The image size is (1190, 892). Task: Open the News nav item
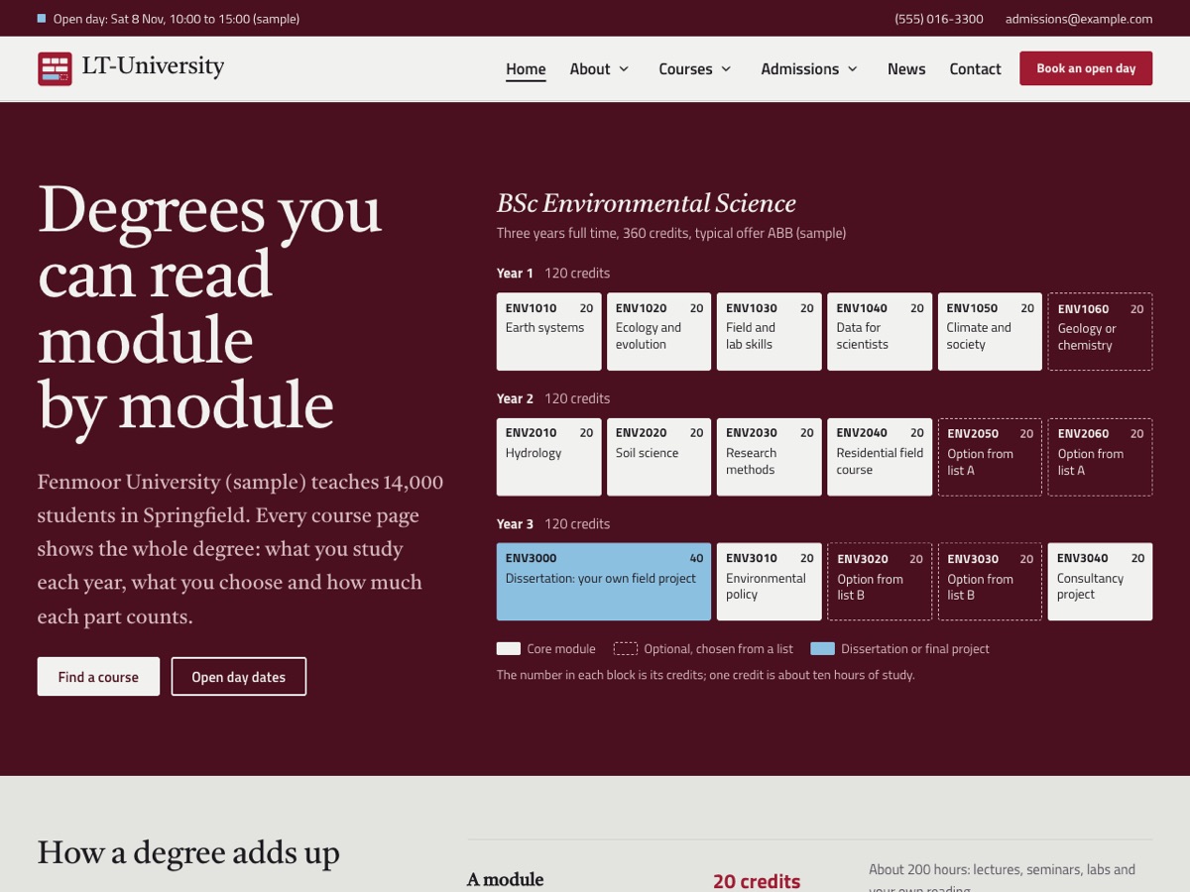(906, 68)
